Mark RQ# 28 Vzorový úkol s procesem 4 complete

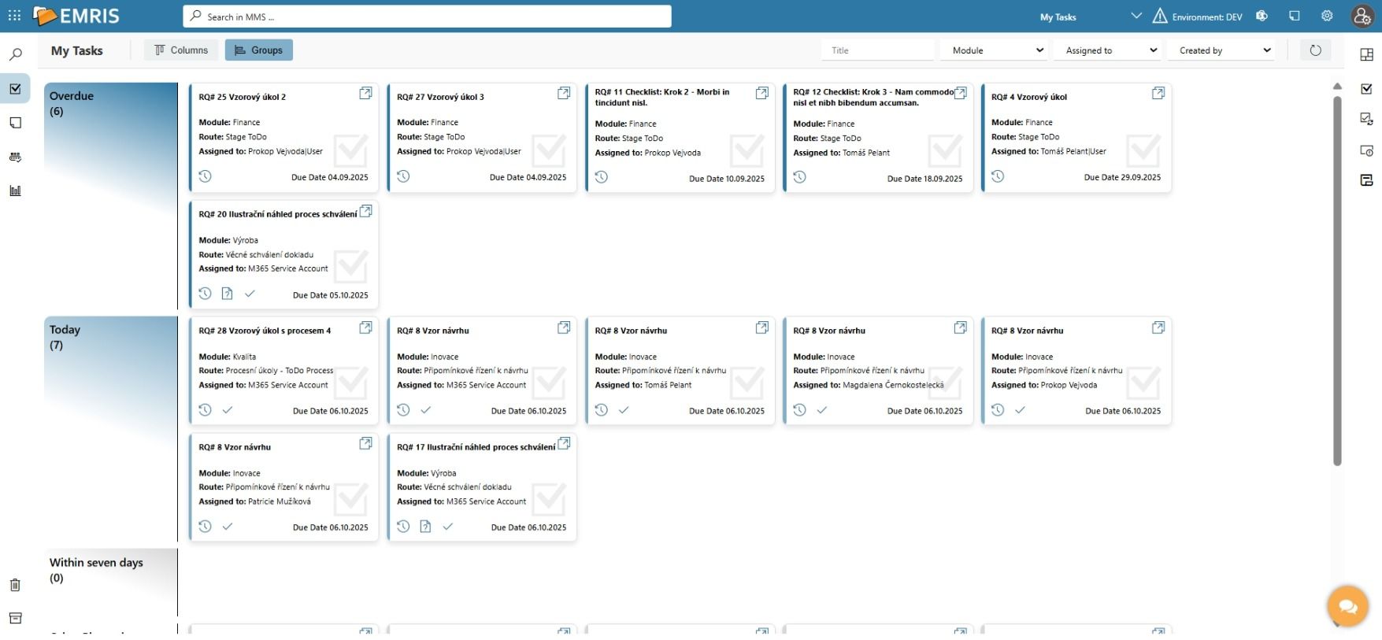(x=228, y=410)
